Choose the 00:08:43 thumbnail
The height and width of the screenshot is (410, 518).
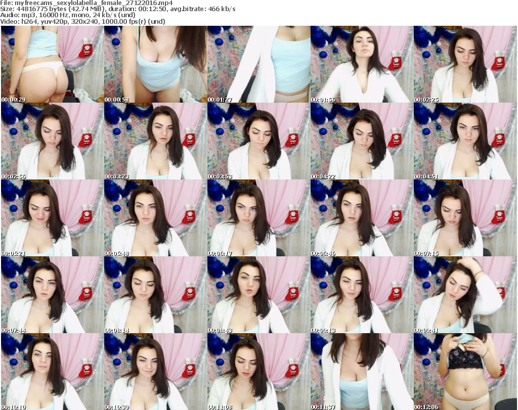[x=258, y=295]
